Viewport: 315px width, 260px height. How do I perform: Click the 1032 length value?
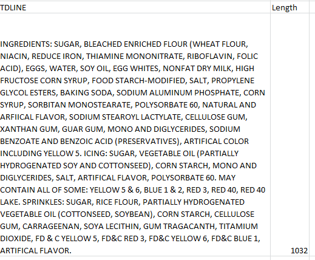point(299,251)
